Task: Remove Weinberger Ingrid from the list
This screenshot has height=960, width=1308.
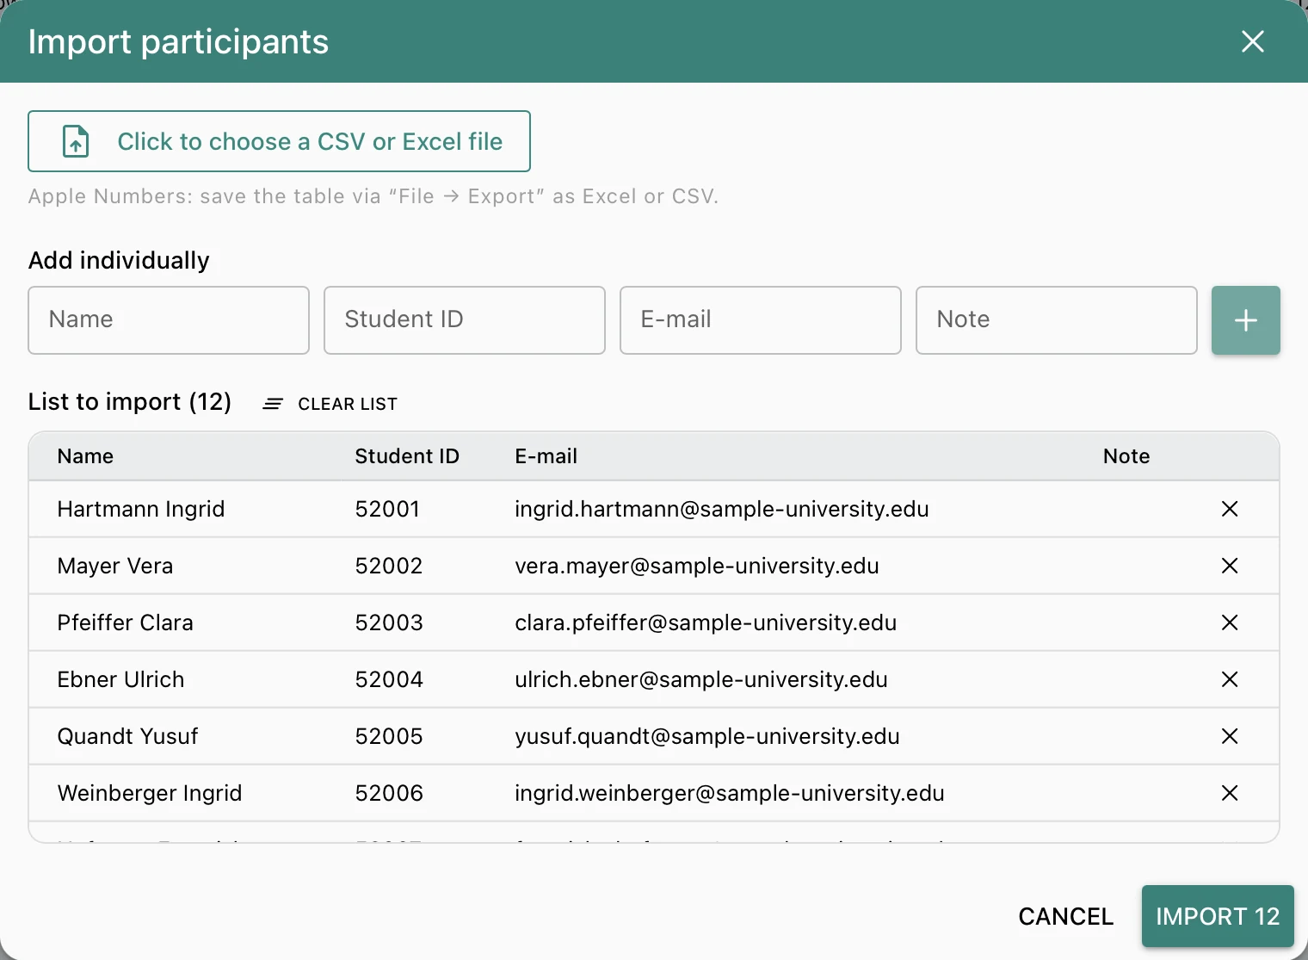Action: (1230, 793)
